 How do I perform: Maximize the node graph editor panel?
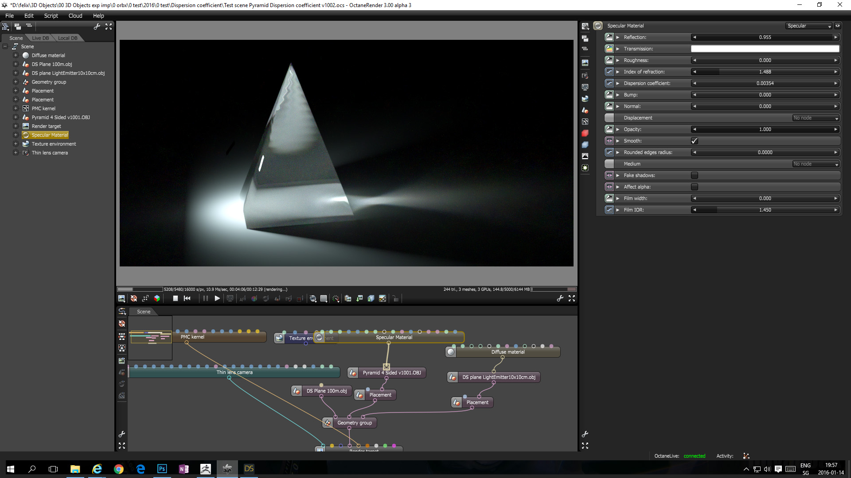[x=122, y=446]
